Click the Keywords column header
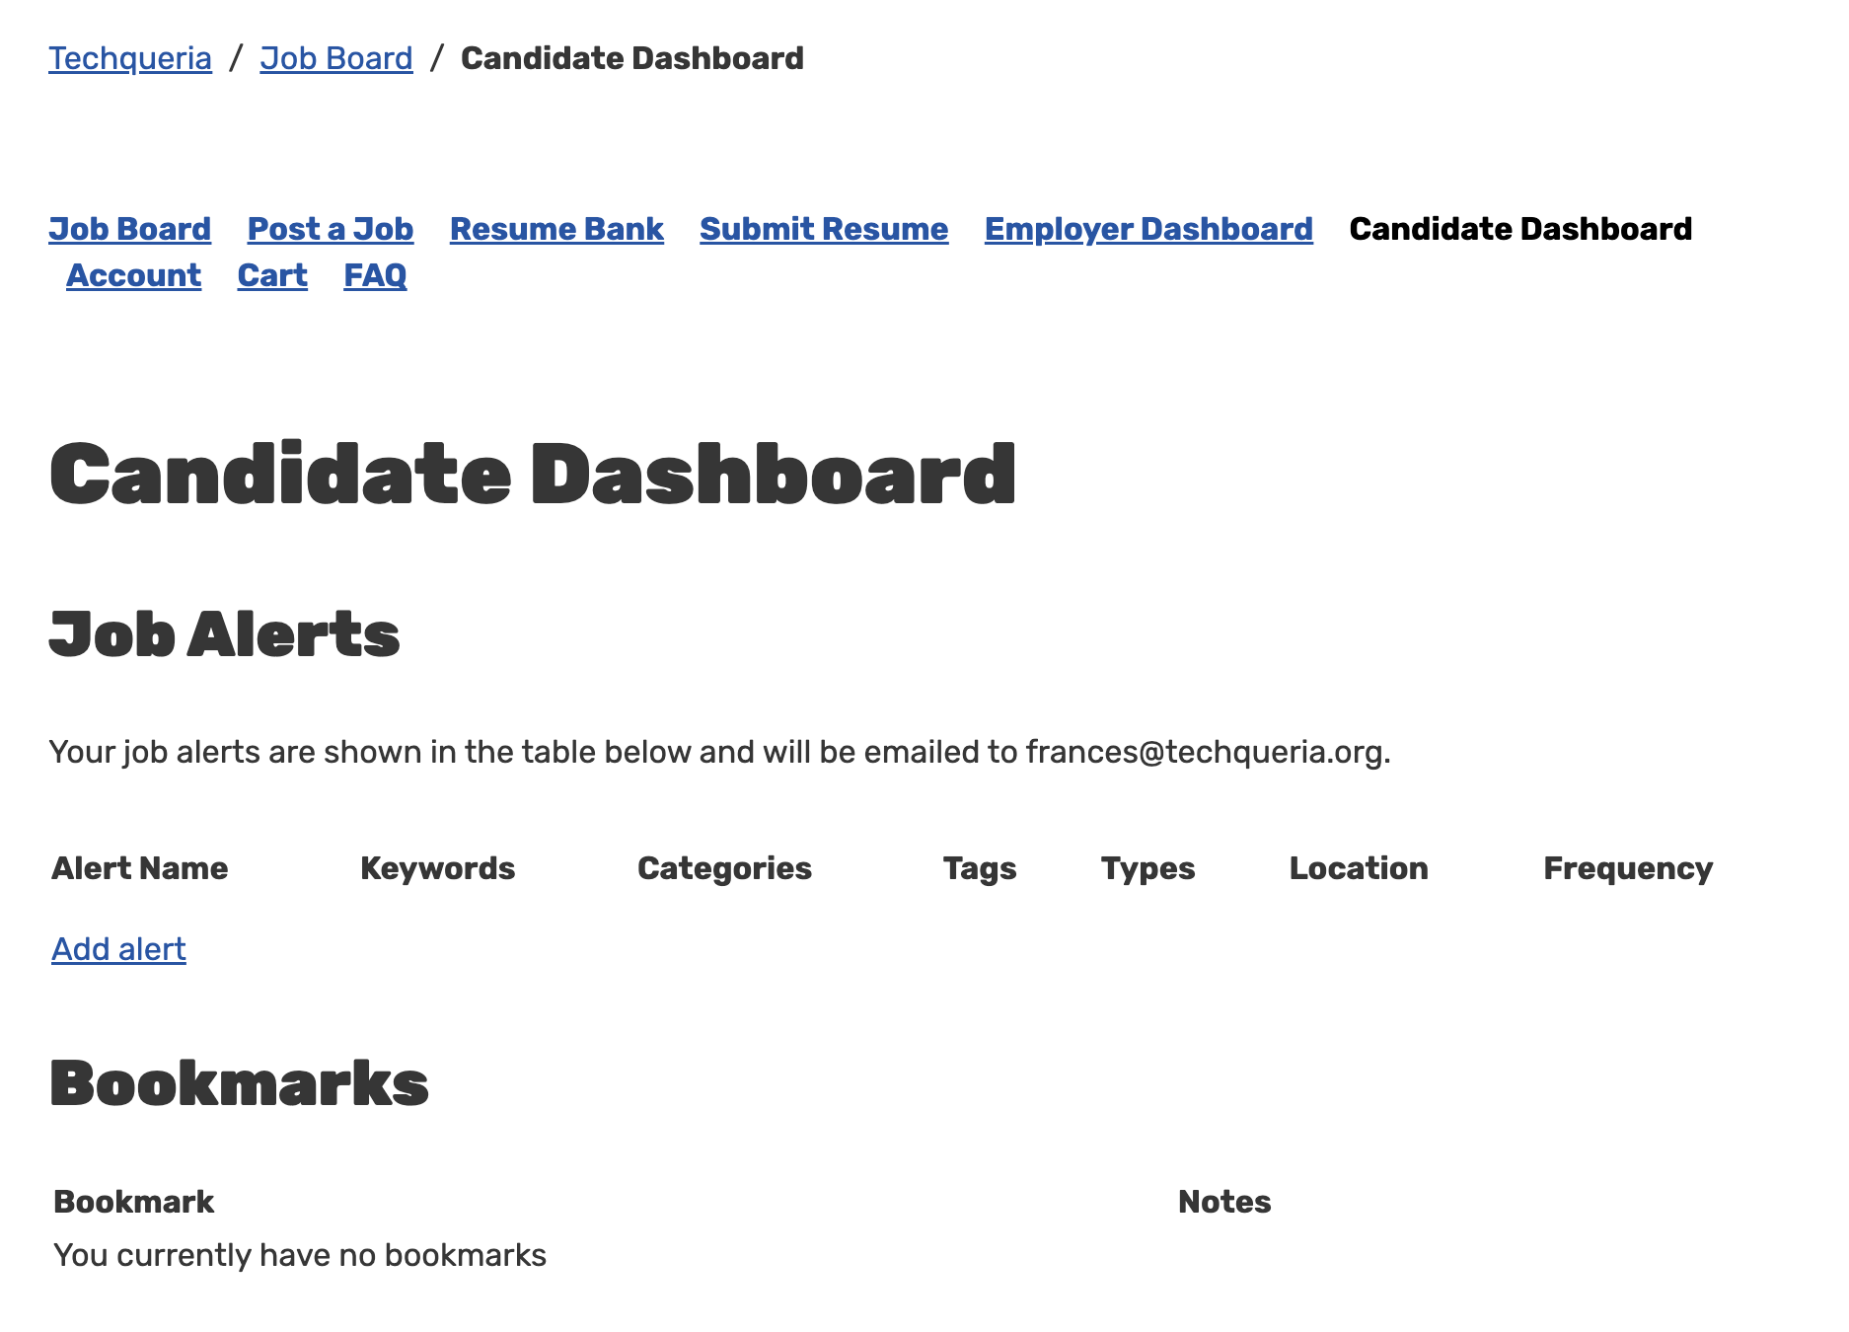The width and height of the screenshot is (1849, 1332). tap(438, 868)
